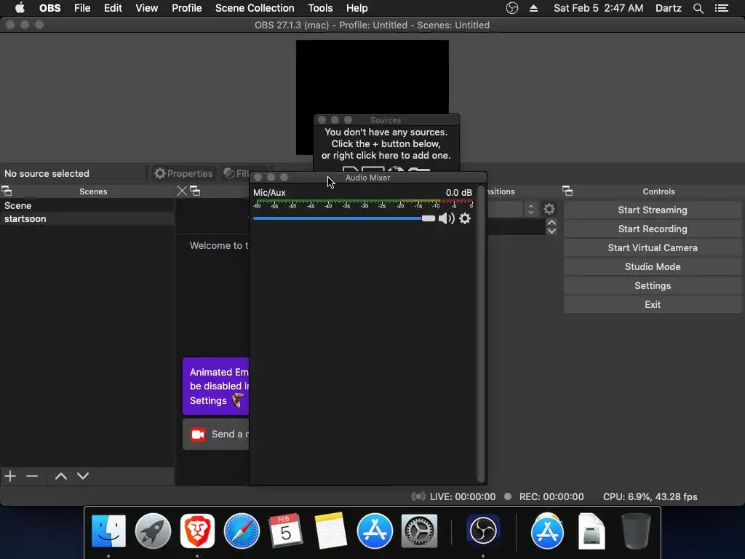745x559 pixels.
Task: Open the Tools menu
Action: tap(320, 8)
